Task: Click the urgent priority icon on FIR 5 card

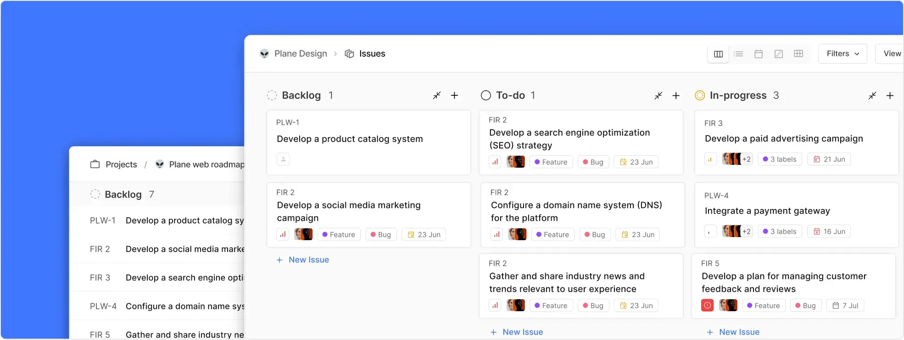Action: pos(707,306)
